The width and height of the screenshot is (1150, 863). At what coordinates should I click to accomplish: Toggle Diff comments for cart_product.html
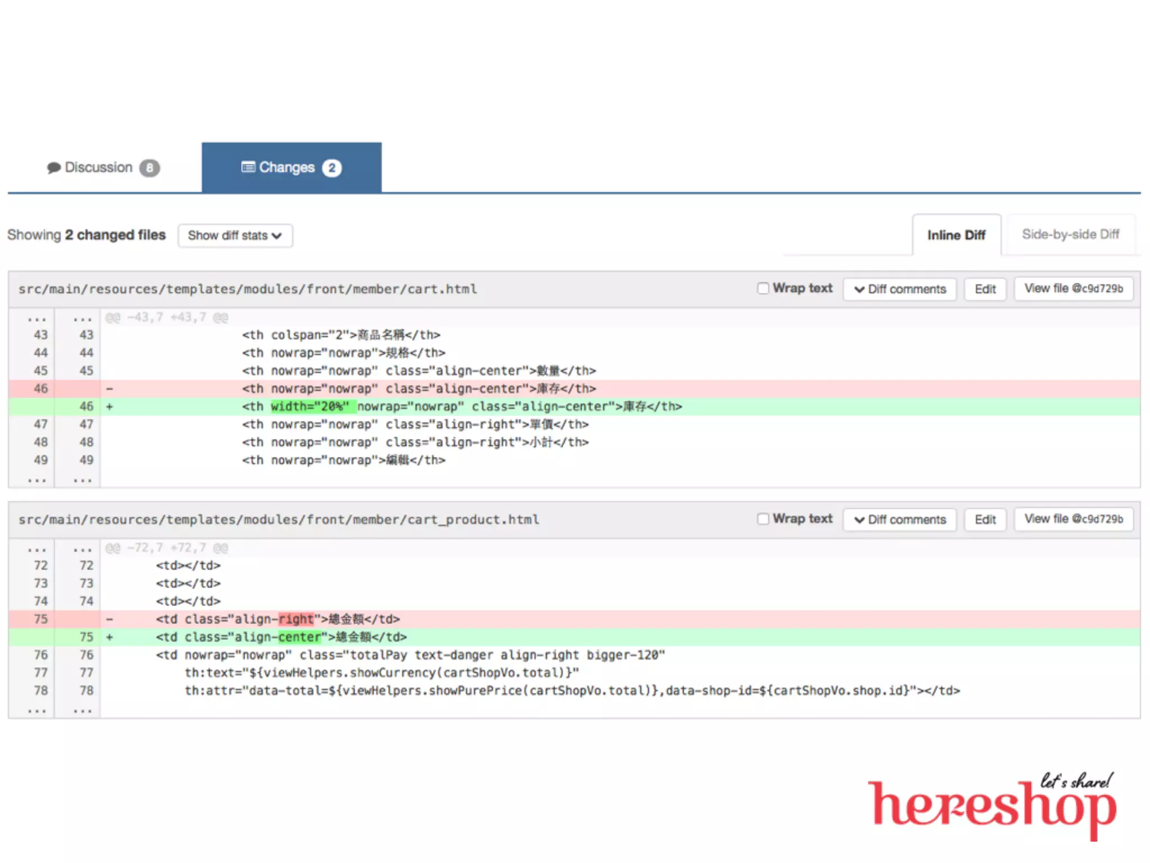900,520
